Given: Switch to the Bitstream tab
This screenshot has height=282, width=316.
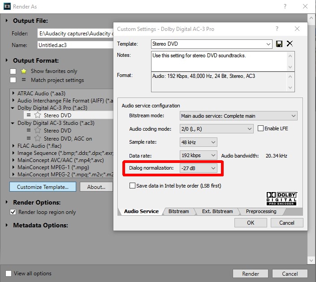Looking at the screenshot, I should (x=178, y=211).
